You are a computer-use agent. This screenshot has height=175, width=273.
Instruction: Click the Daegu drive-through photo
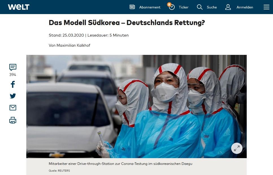[x=136, y=106]
